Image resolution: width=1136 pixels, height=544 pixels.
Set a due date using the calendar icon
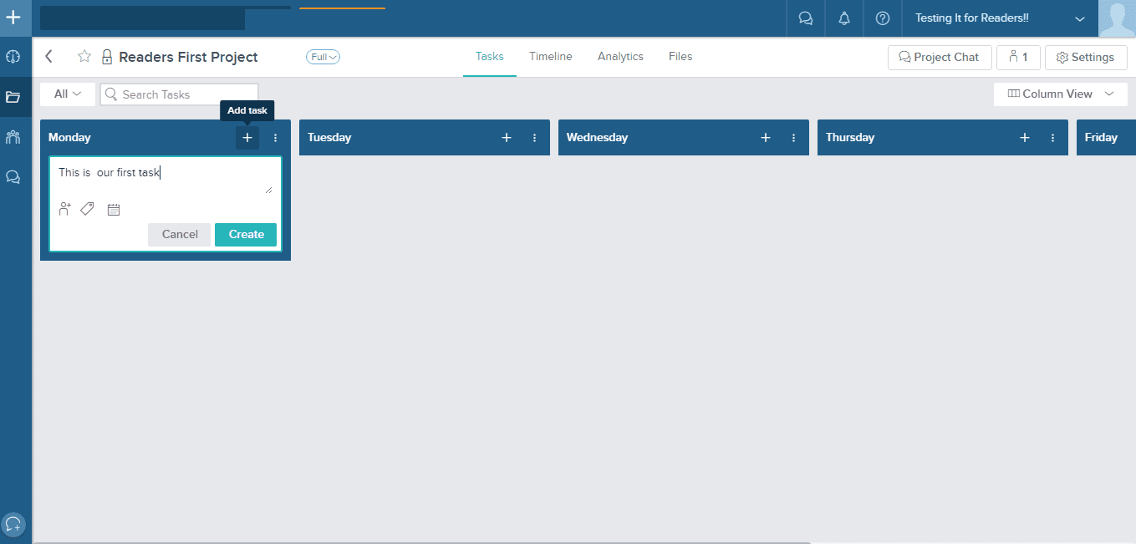tap(114, 209)
